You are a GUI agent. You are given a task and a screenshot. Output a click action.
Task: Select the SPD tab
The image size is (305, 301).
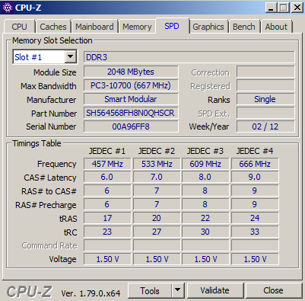pyautogui.click(x=172, y=26)
